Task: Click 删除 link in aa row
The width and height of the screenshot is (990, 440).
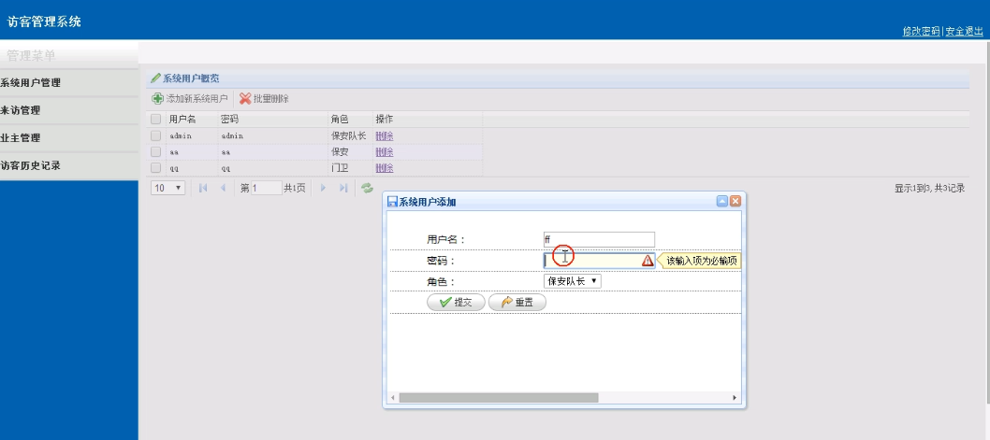Action: (x=385, y=152)
